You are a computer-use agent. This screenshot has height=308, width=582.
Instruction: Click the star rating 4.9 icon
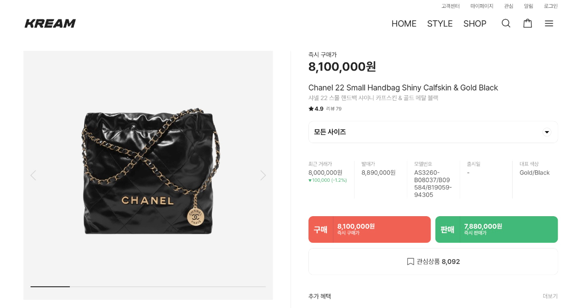coord(311,109)
